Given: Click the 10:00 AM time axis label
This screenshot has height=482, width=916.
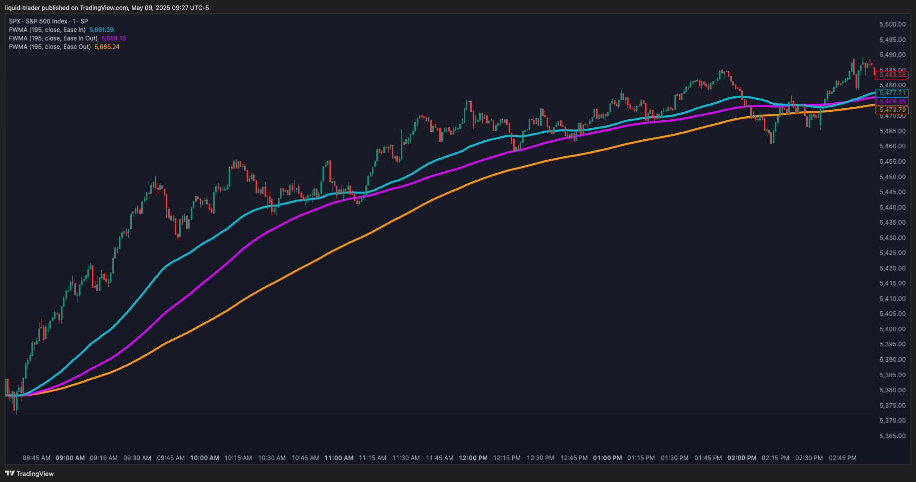Looking at the screenshot, I should 205,458.
